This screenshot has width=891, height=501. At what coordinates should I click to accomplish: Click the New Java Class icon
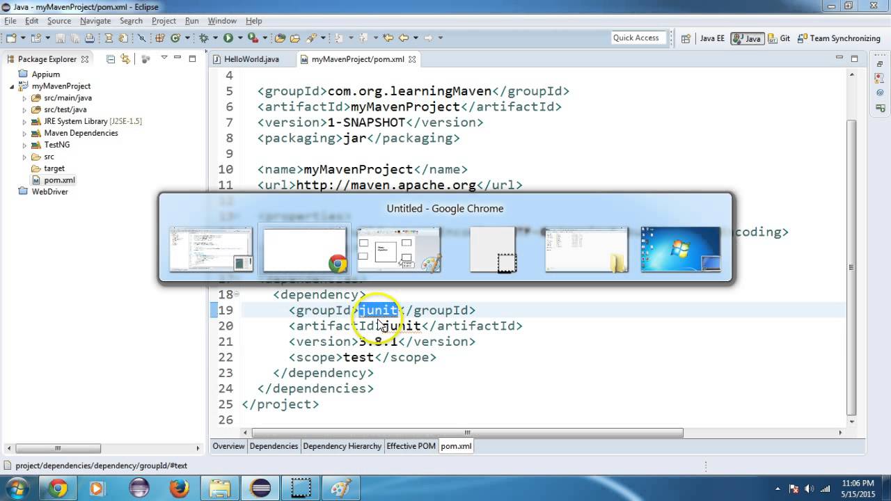175,38
